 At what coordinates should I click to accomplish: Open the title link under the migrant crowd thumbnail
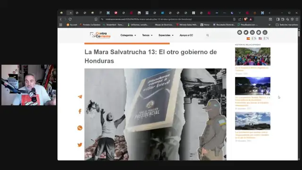pyautogui.click(x=252, y=69)
